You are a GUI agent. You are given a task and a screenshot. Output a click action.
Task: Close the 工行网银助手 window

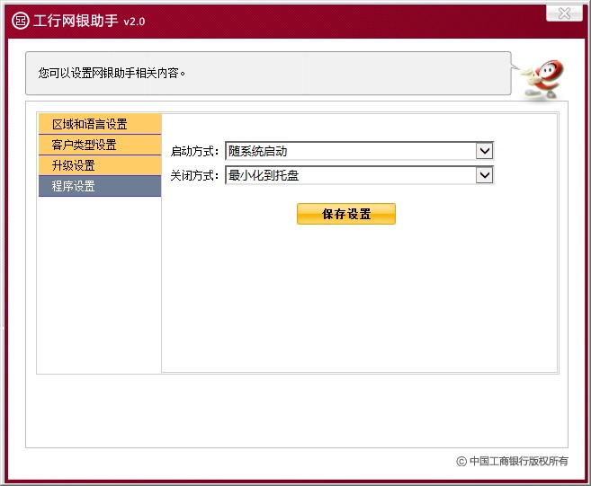click(564, 13)
